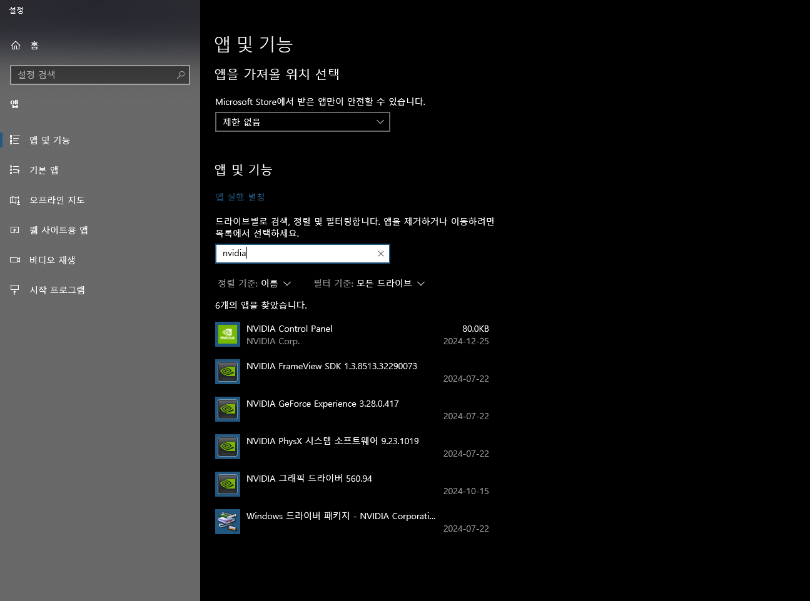Clear the nvidia search text with X
810x601 pixels.
pyautogui.click(x=380, y=254)
